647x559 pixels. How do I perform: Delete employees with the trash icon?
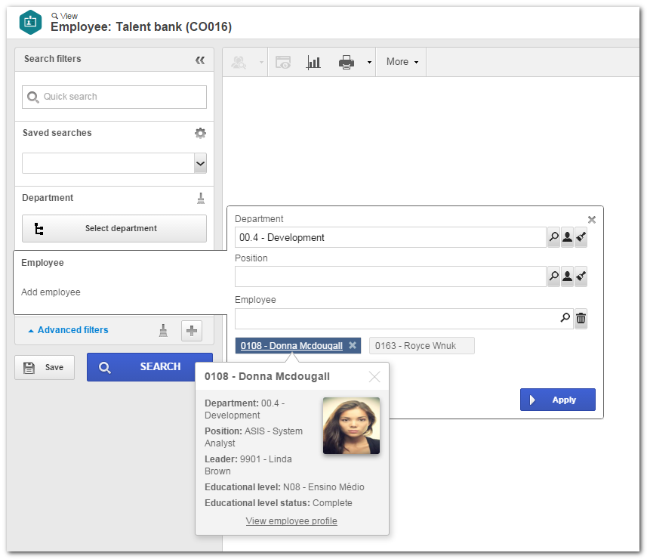point(581,319)
